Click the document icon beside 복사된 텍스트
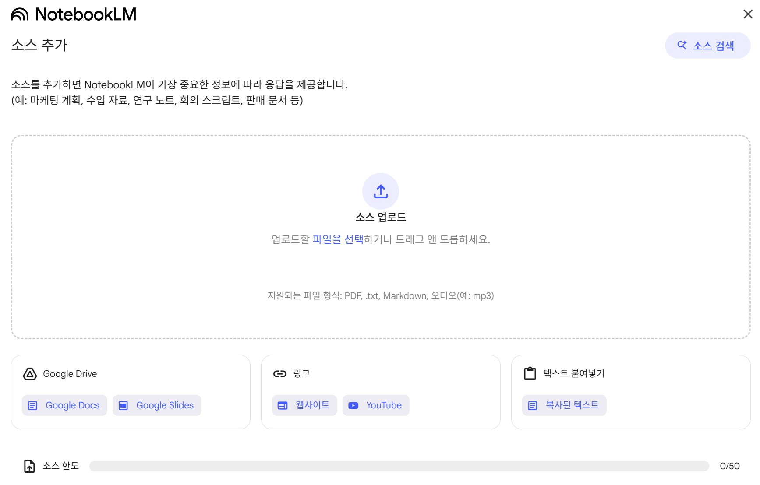The width and height of the screenshot is (760, 485). point(533,405)
